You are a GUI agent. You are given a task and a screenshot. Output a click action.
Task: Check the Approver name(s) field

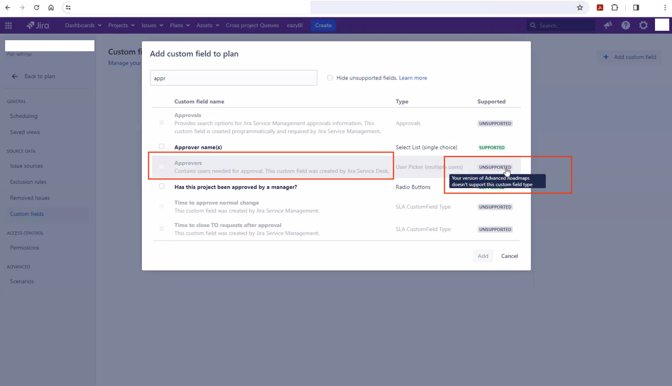162,146
